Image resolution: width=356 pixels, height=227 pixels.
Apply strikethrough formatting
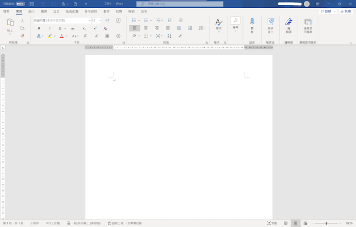[72, 28]
